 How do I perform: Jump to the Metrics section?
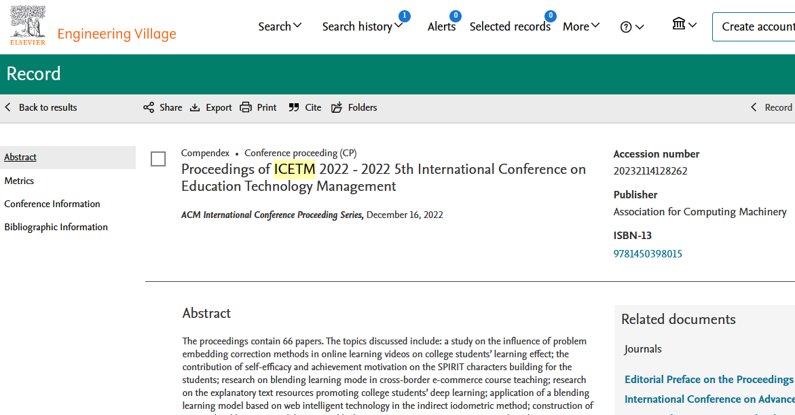[19, 181]
